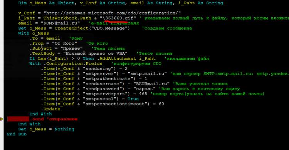Click CreateObject("CDO.Message") call
The width and height of the screenshot is (289, 150).
[x=92, y=28]
